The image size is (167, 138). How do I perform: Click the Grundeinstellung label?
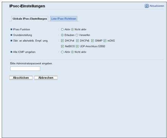coord(23,35)
